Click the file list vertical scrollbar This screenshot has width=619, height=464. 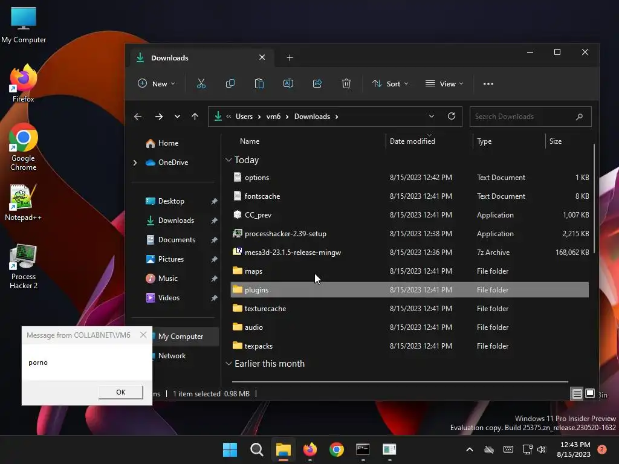click(x=594, y=199)
